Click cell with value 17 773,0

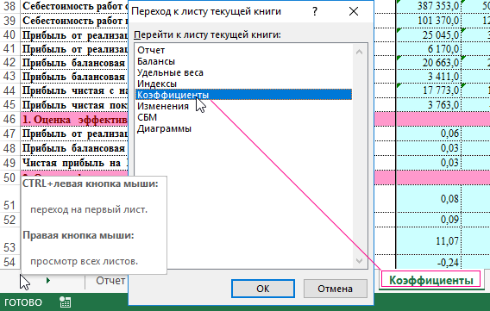[x=429, y=90]
